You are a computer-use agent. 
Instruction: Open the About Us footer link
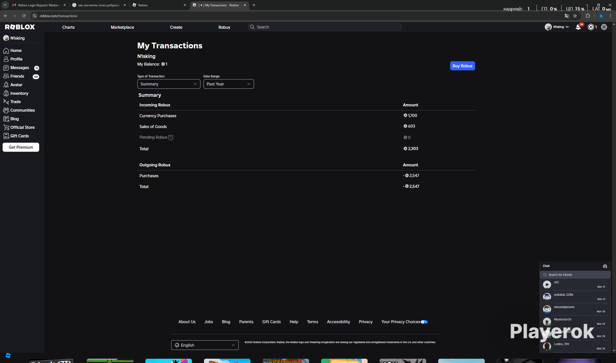point(187,322)
